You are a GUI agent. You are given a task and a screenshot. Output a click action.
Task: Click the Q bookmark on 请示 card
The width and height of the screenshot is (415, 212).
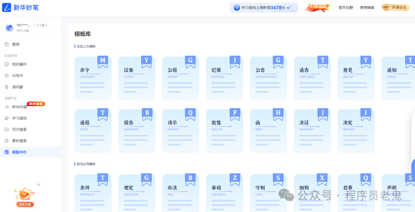pos(190,114)
